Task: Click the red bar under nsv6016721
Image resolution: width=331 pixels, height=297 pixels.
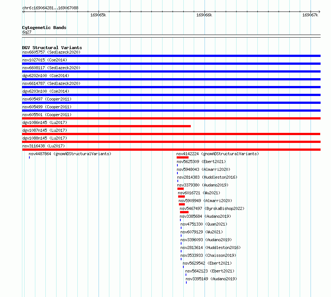Action: click(181, 197)
